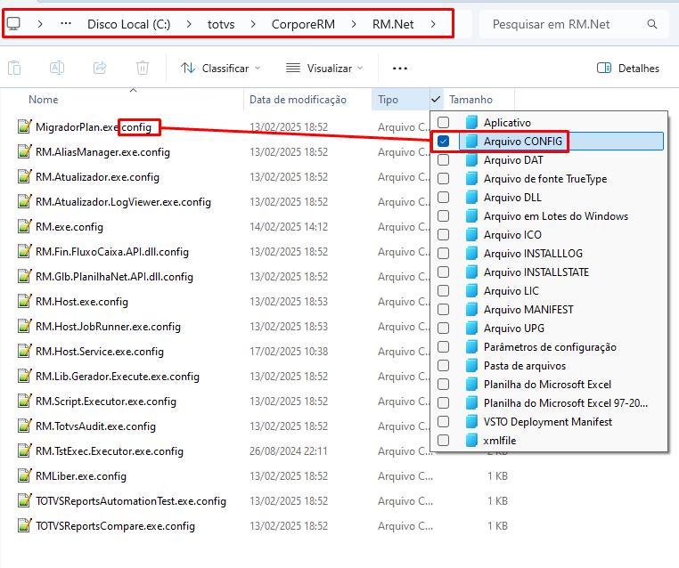Select TOTVSReportsAutomationTest.exe.config file name

coord(131,500)
